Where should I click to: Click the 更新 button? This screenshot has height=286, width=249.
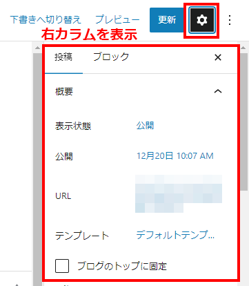167,20
